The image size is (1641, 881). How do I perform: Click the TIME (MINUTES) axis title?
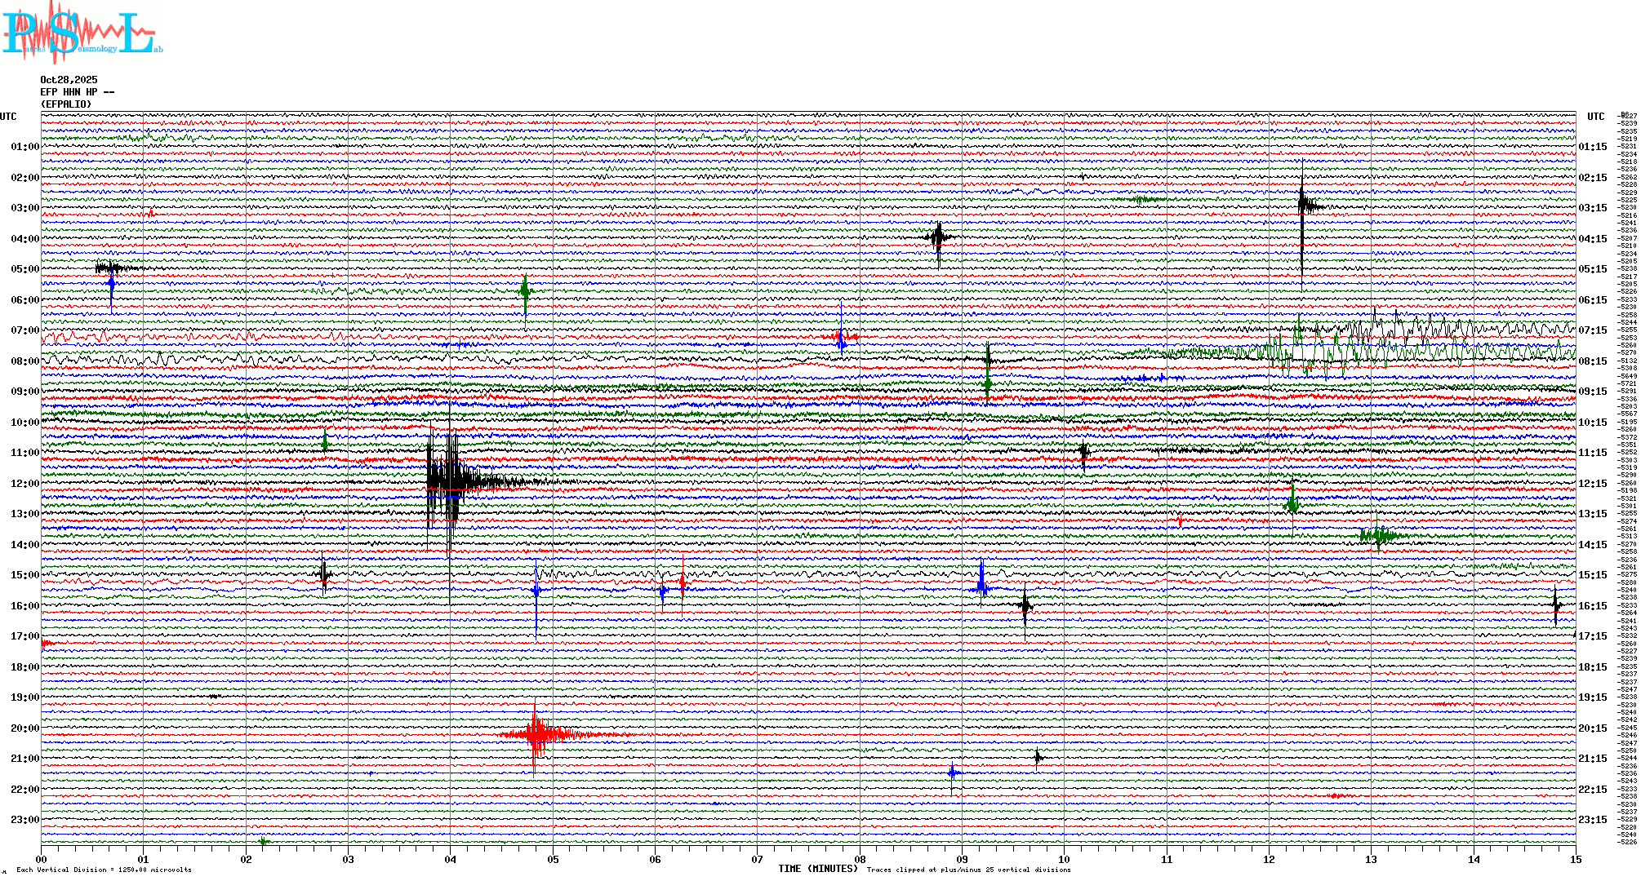[x=818, y=869]
